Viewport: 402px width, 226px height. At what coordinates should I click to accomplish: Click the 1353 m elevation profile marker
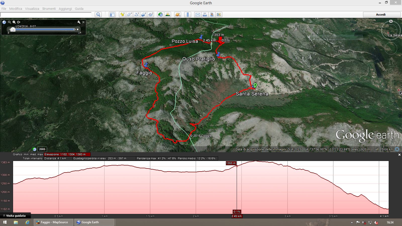pyautogui.click(x=231, y=163)
